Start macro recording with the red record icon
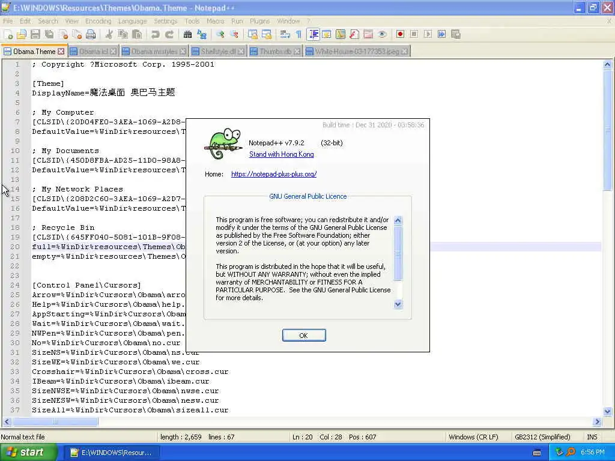The width and height of the screenshot is (615, 461). (400, 34)
